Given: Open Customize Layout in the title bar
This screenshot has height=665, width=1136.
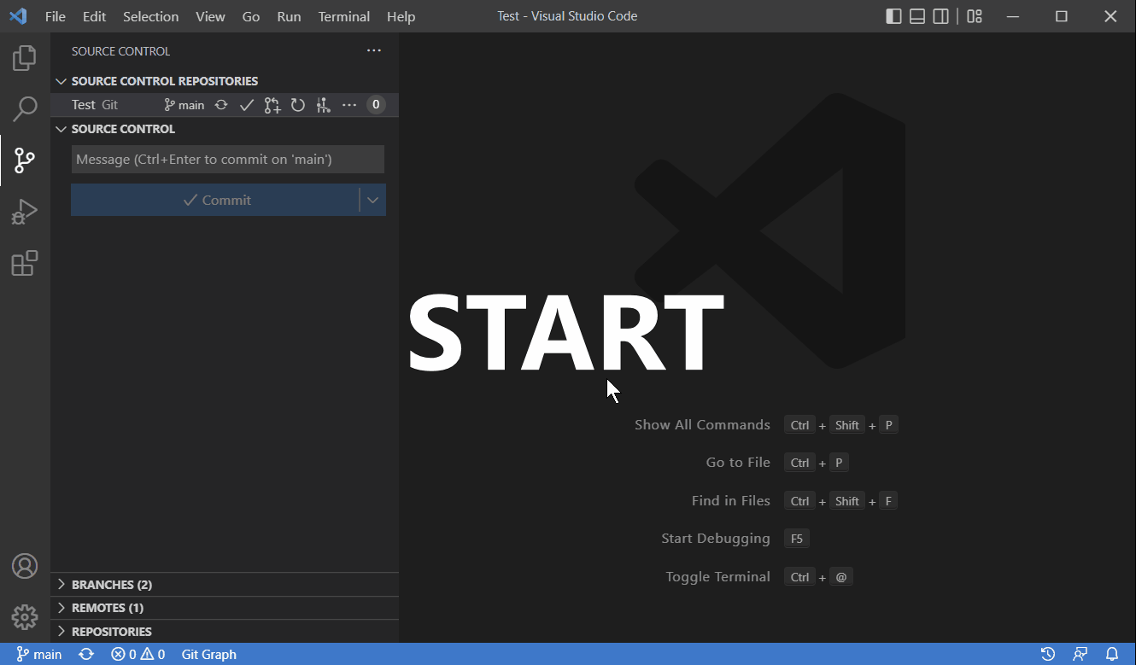Looking at the screenshot, I should (975, 16).
